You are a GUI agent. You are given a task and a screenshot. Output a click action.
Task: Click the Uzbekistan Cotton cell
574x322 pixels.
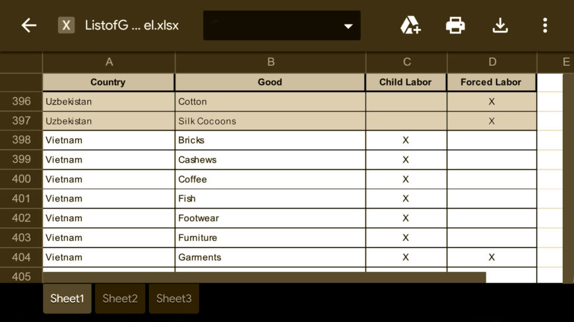[271, 101]
